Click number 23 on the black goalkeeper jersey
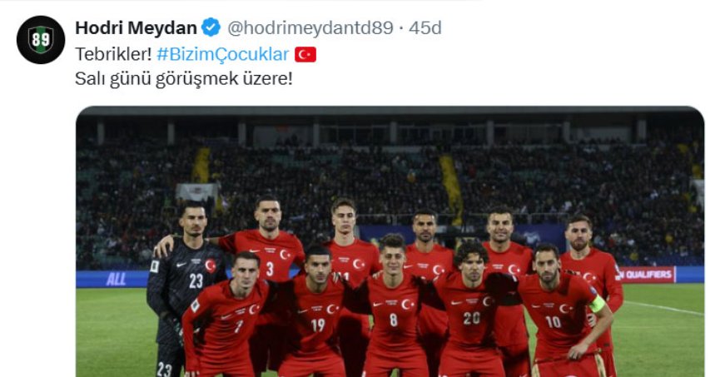The height and width of the screenshot is (377, 720). coord(196,280)
